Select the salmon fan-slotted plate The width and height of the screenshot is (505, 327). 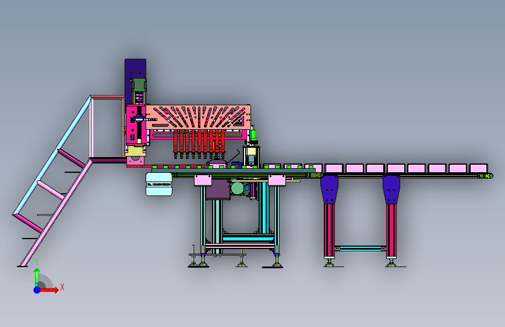tap(198, 116)
